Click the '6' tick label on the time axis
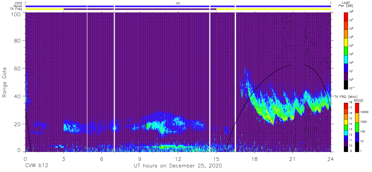The width and height of the screenshot is (372, 172). [101, 159]
